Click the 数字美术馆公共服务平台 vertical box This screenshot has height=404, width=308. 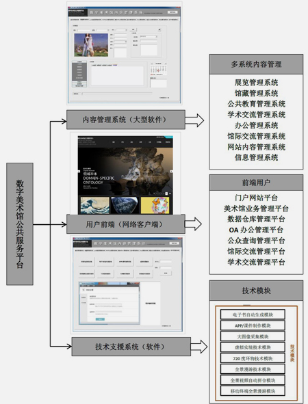click(20, 224)
